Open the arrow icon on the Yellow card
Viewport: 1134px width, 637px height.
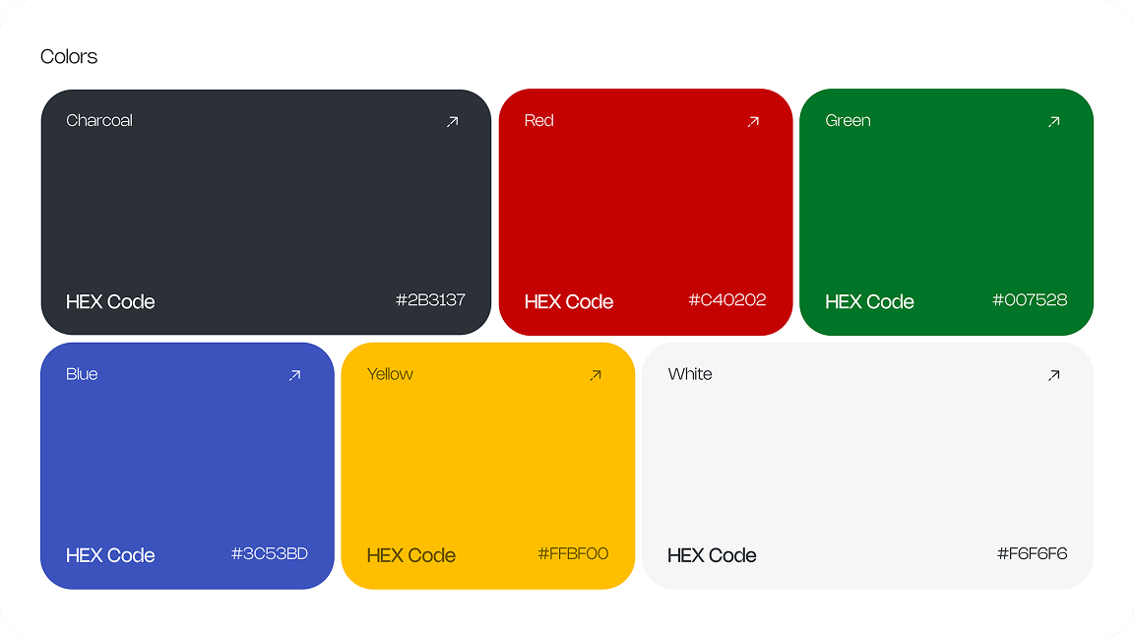tap(596, 375)
